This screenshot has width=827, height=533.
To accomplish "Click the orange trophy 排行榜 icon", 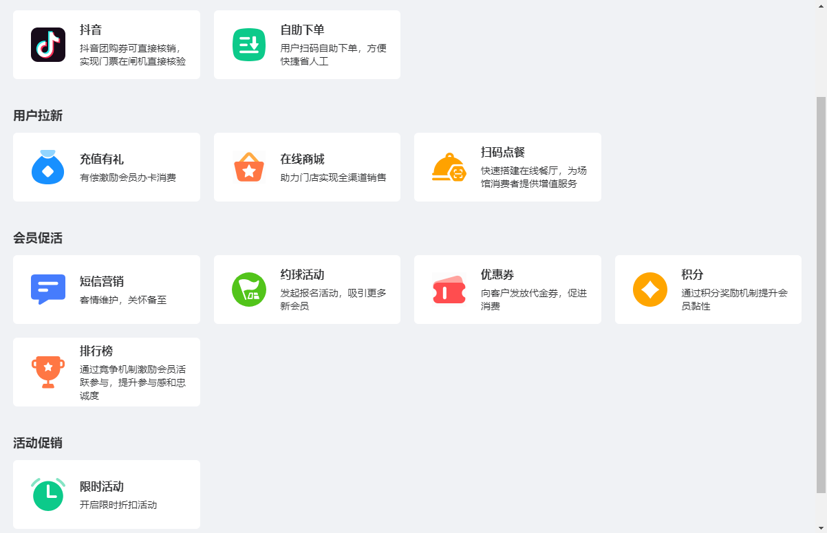I will tap(48, 372).
